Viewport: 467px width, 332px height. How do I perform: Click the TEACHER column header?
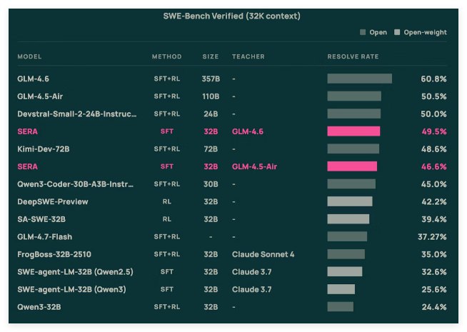(248, 56)
